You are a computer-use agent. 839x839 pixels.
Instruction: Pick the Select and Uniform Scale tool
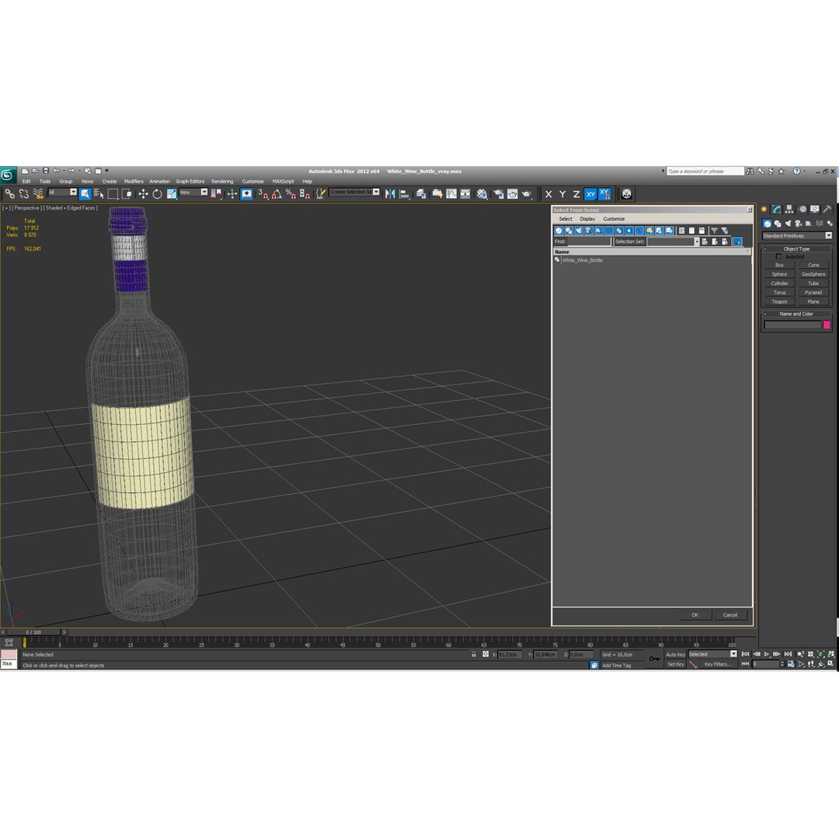click(171, 193)
